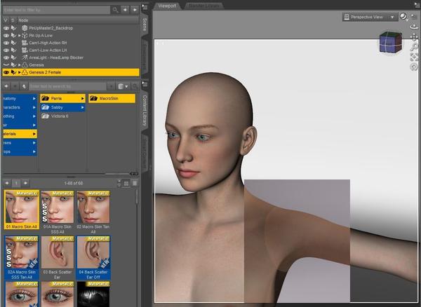Go to the previous content page

coord(7,184)
